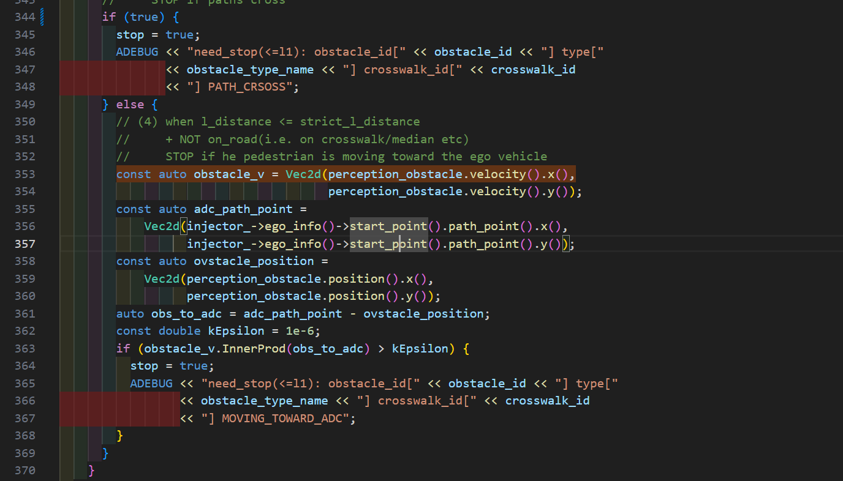Click the else keyword on line 349
Image resolution: width=843 pixels, height=481 pixels.
(129, 105)
